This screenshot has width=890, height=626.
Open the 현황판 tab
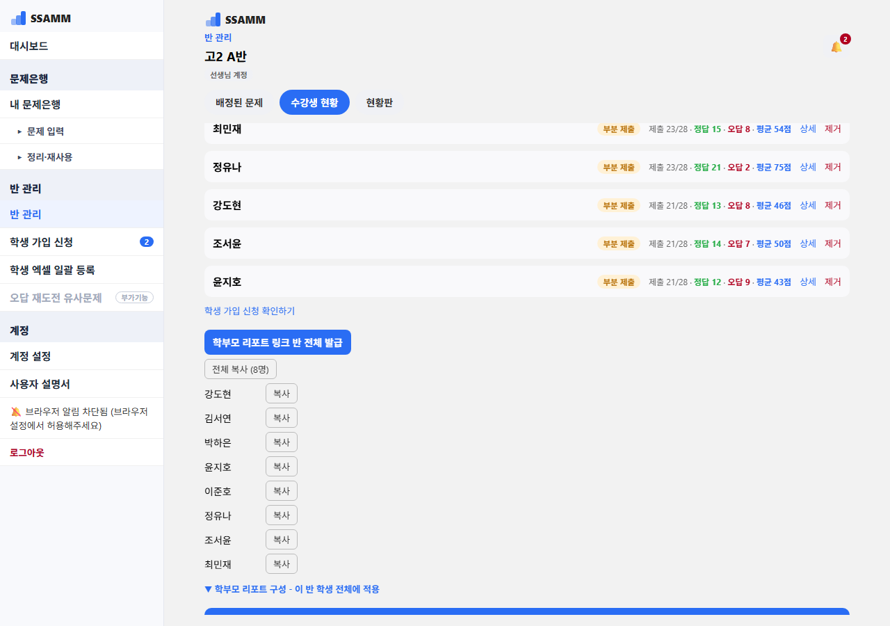coord(380,102)
